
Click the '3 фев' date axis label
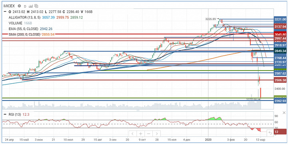click(x=231, y=140)
